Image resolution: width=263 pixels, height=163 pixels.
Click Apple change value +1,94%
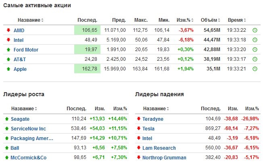[186, 69]
